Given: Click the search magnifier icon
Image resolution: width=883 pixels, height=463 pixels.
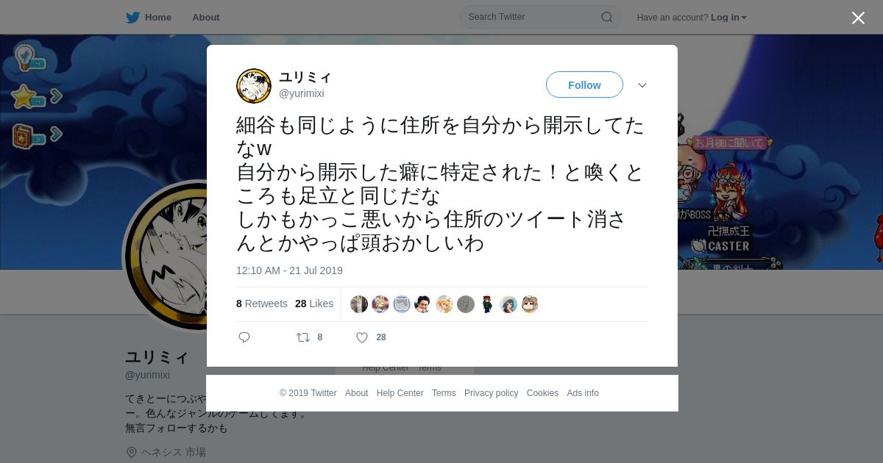Looking at the screenshot, I should click(x=607, y=17).
